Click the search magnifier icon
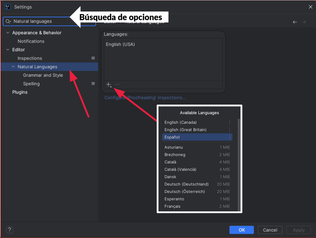This screenshot has height=238, width=316. pos(8,21)
